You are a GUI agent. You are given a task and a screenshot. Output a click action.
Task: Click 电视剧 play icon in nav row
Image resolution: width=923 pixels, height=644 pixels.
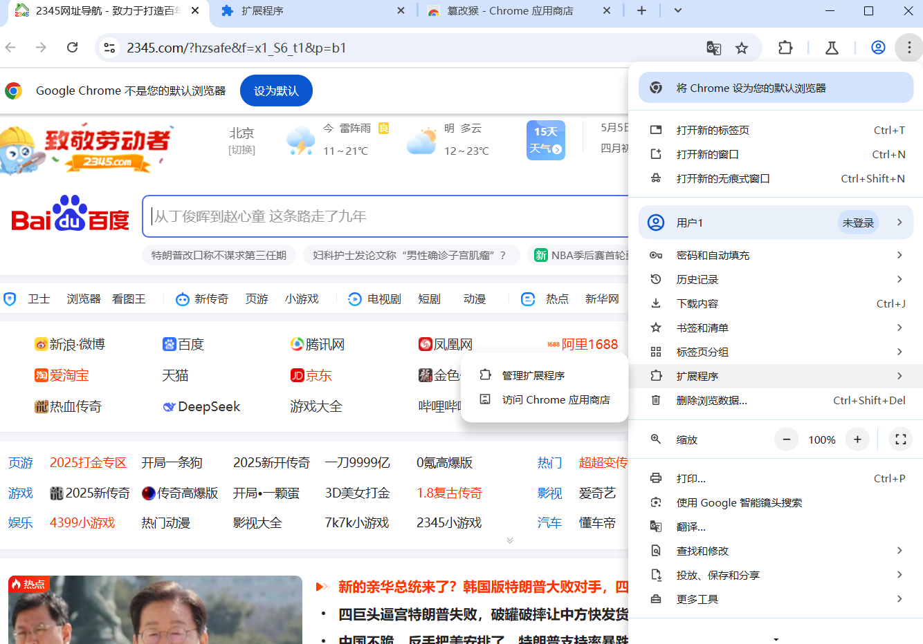(355, 299)
